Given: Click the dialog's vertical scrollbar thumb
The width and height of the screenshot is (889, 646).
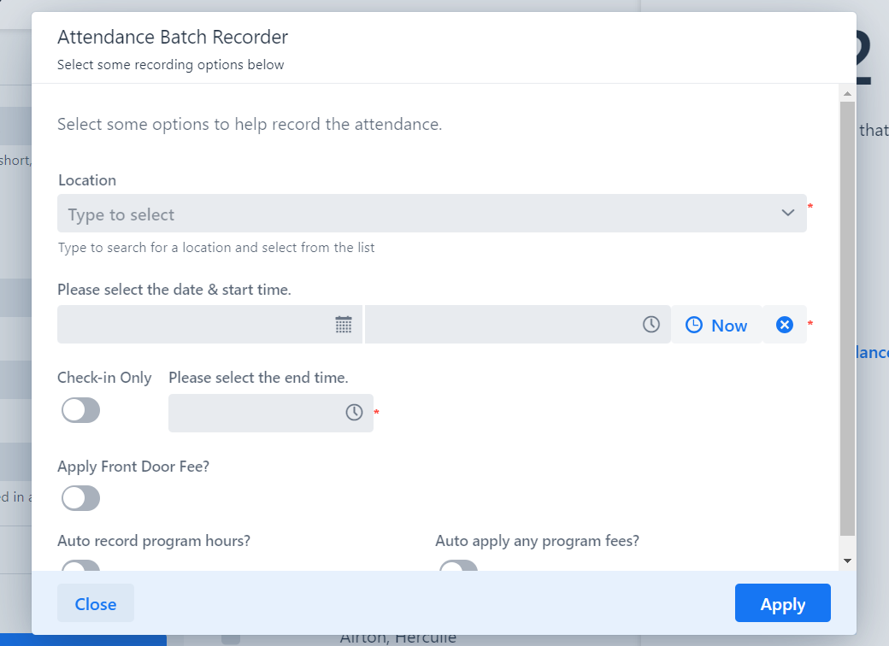Looking at the screenshot, I should pos(847,316).
